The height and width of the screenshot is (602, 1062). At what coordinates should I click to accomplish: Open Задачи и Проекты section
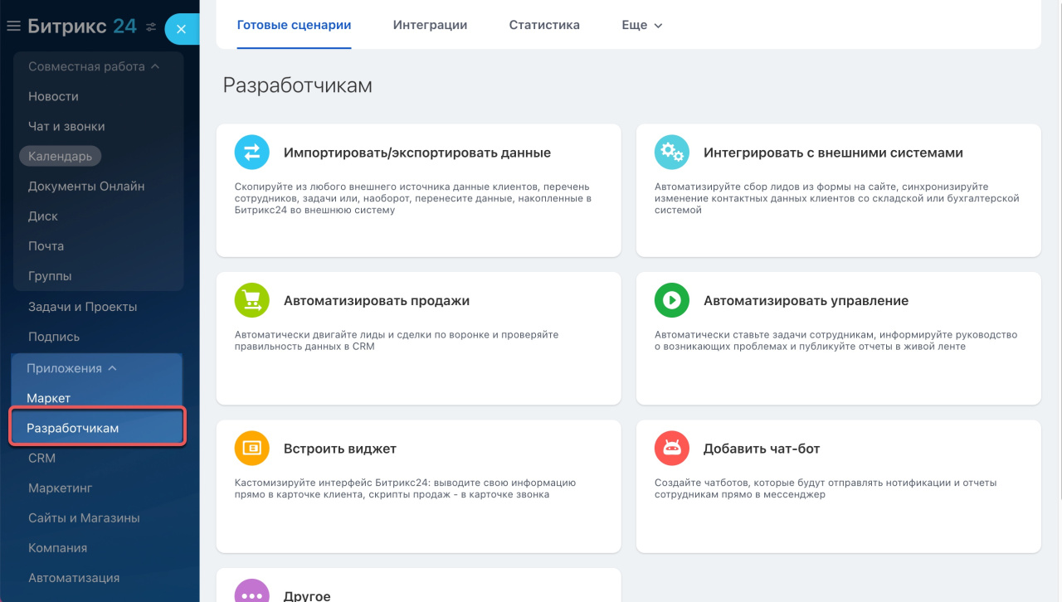82,307
